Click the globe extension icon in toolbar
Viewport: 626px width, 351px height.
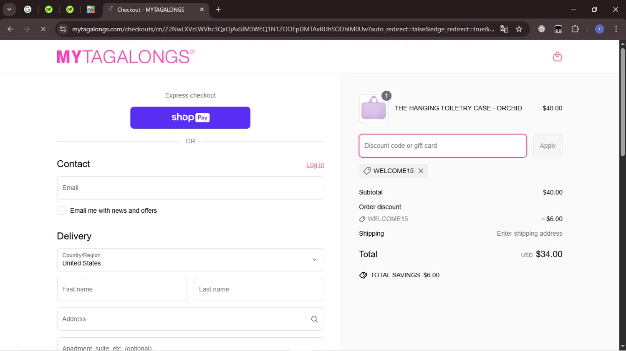(x=541, y=29)
